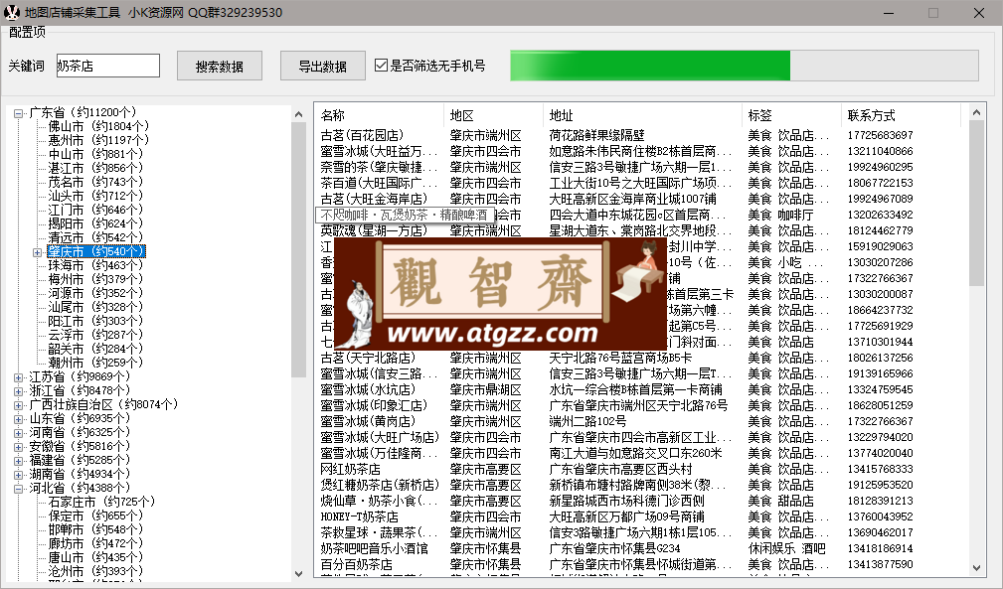Image resolution: width=1003 pixels, height=589 pixels.
Task: Select the 蜜雪冰城(黄岗店) row
Action: tap(639, 421)
